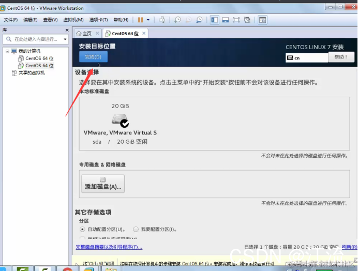Screen dimensions: 358x271
Task: Open the 编辑(E) menu
Action: (x=30, y=20)
